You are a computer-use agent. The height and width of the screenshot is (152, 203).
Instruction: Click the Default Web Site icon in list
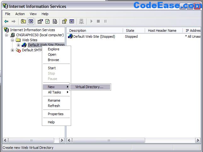coord(70,36)
